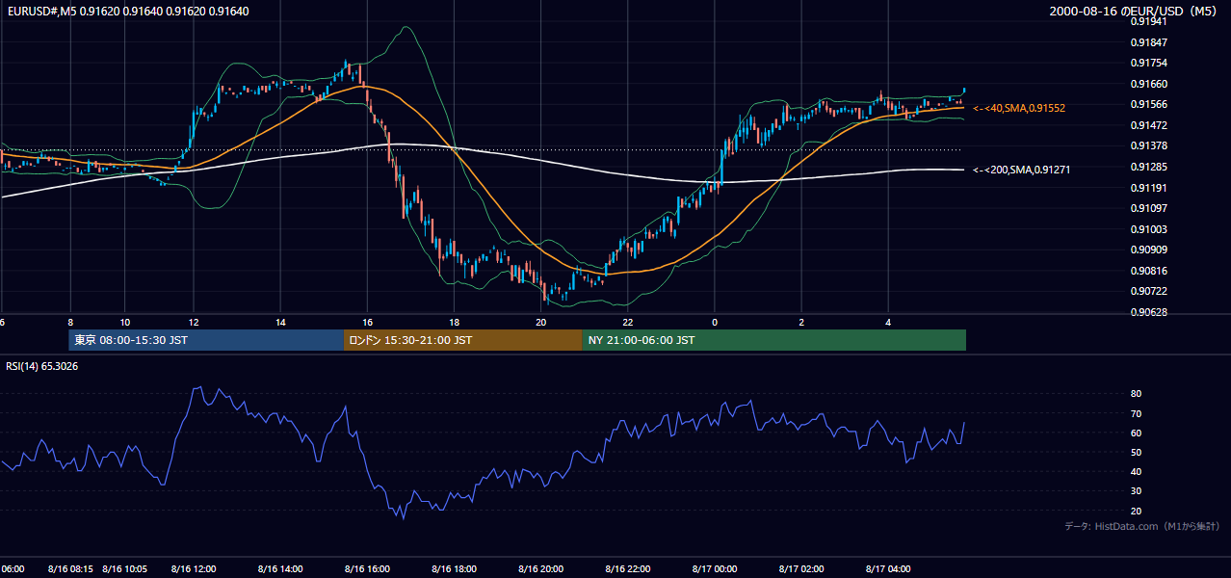The height and width of the screenshot is (578, 1231).
Task: Click the '8/16 14:00' bottom time label
Action: [x=280, y=569]
